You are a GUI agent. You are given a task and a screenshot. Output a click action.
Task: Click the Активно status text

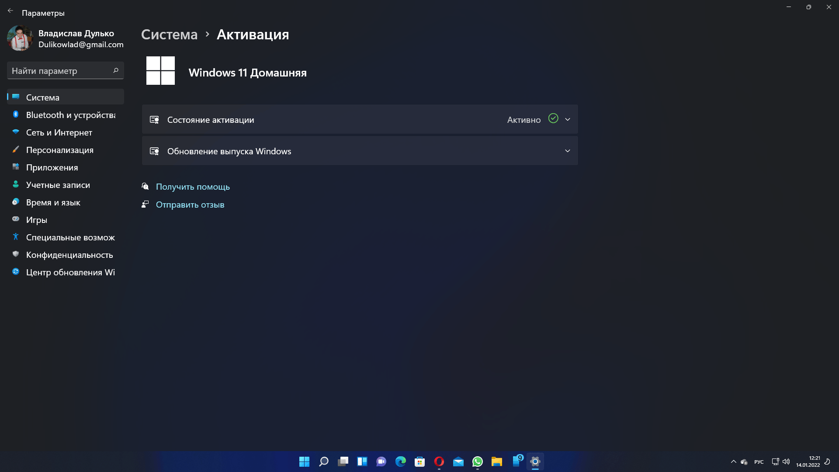[524, 120]
